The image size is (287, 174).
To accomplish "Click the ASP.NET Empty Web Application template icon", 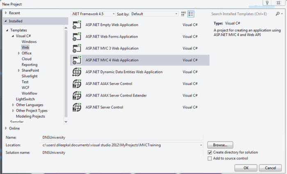I will [77, 25].
